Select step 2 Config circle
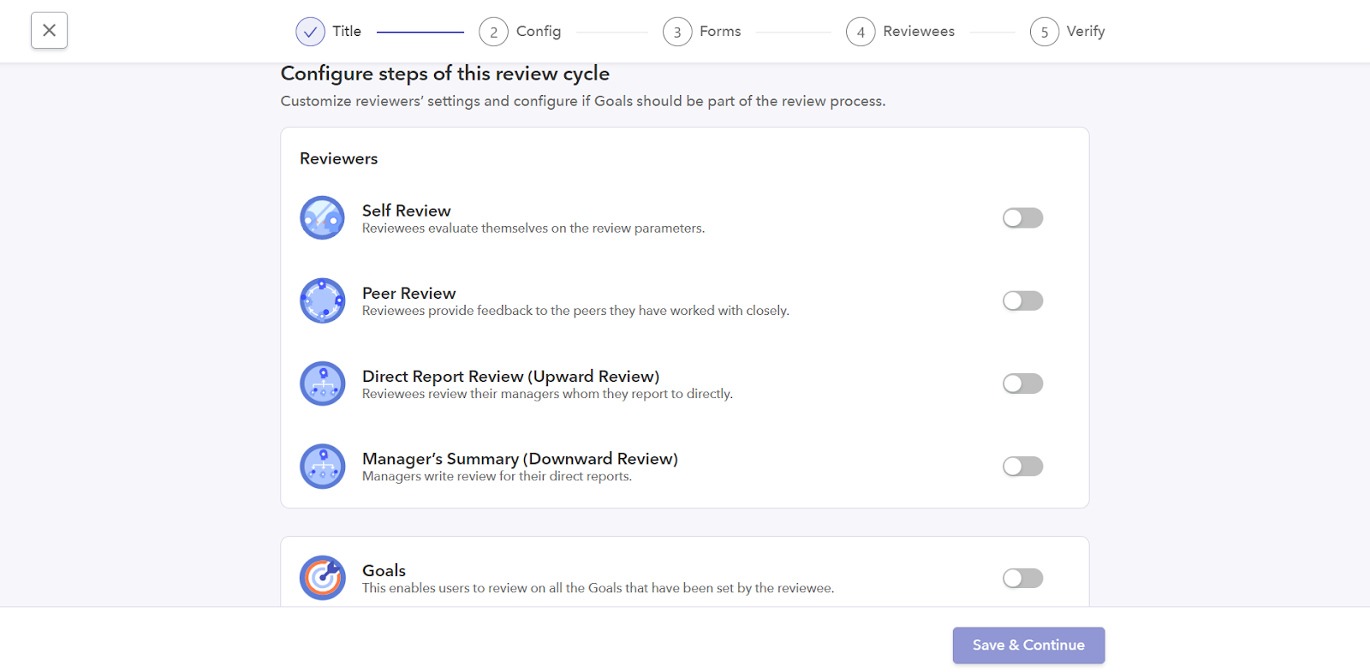The width and height of the screenshot is (1370, 672). (493, 32)
